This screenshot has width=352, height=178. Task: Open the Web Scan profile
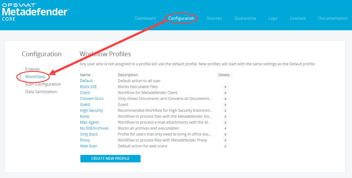click(x=89, y=146)
